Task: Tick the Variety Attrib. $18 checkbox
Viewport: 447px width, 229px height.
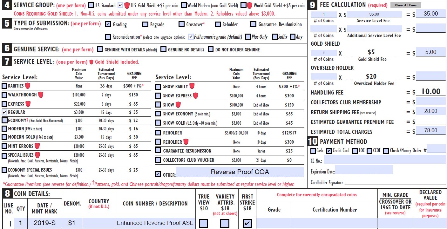Action: [225, 224]
